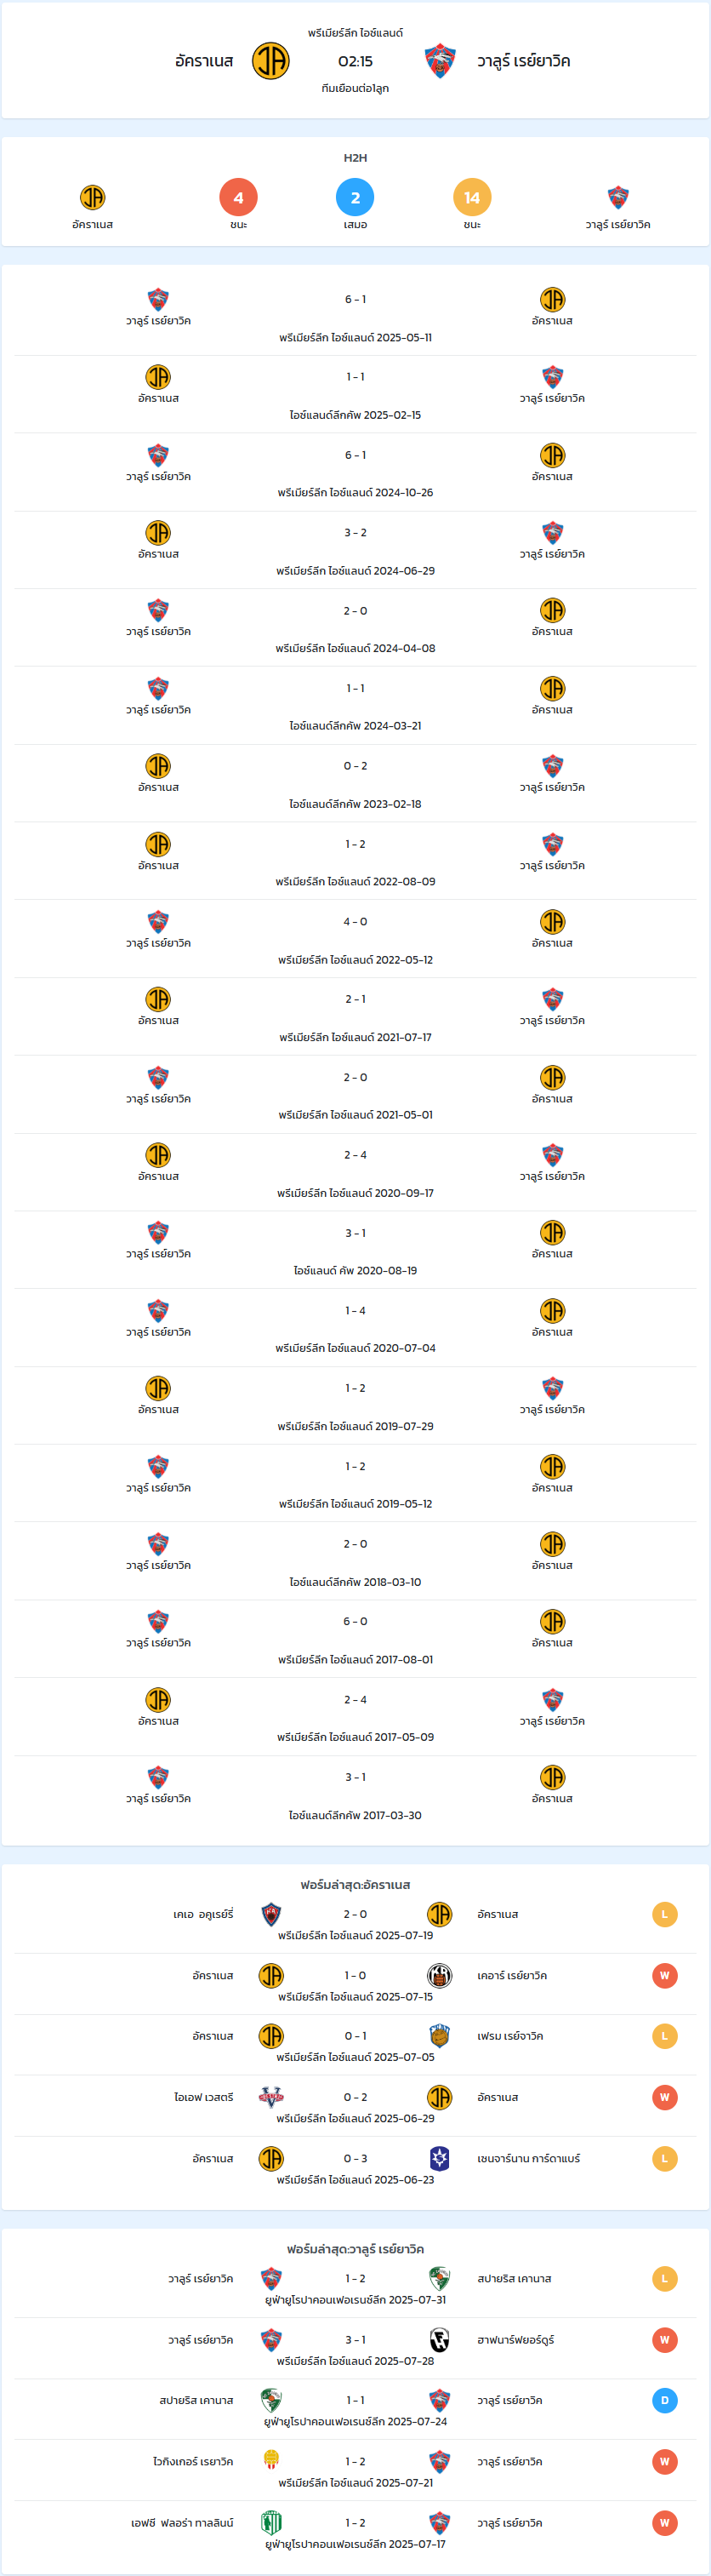
Task: Open the 6 - 1 match from 2025-05-11
Action: point(355,317)
